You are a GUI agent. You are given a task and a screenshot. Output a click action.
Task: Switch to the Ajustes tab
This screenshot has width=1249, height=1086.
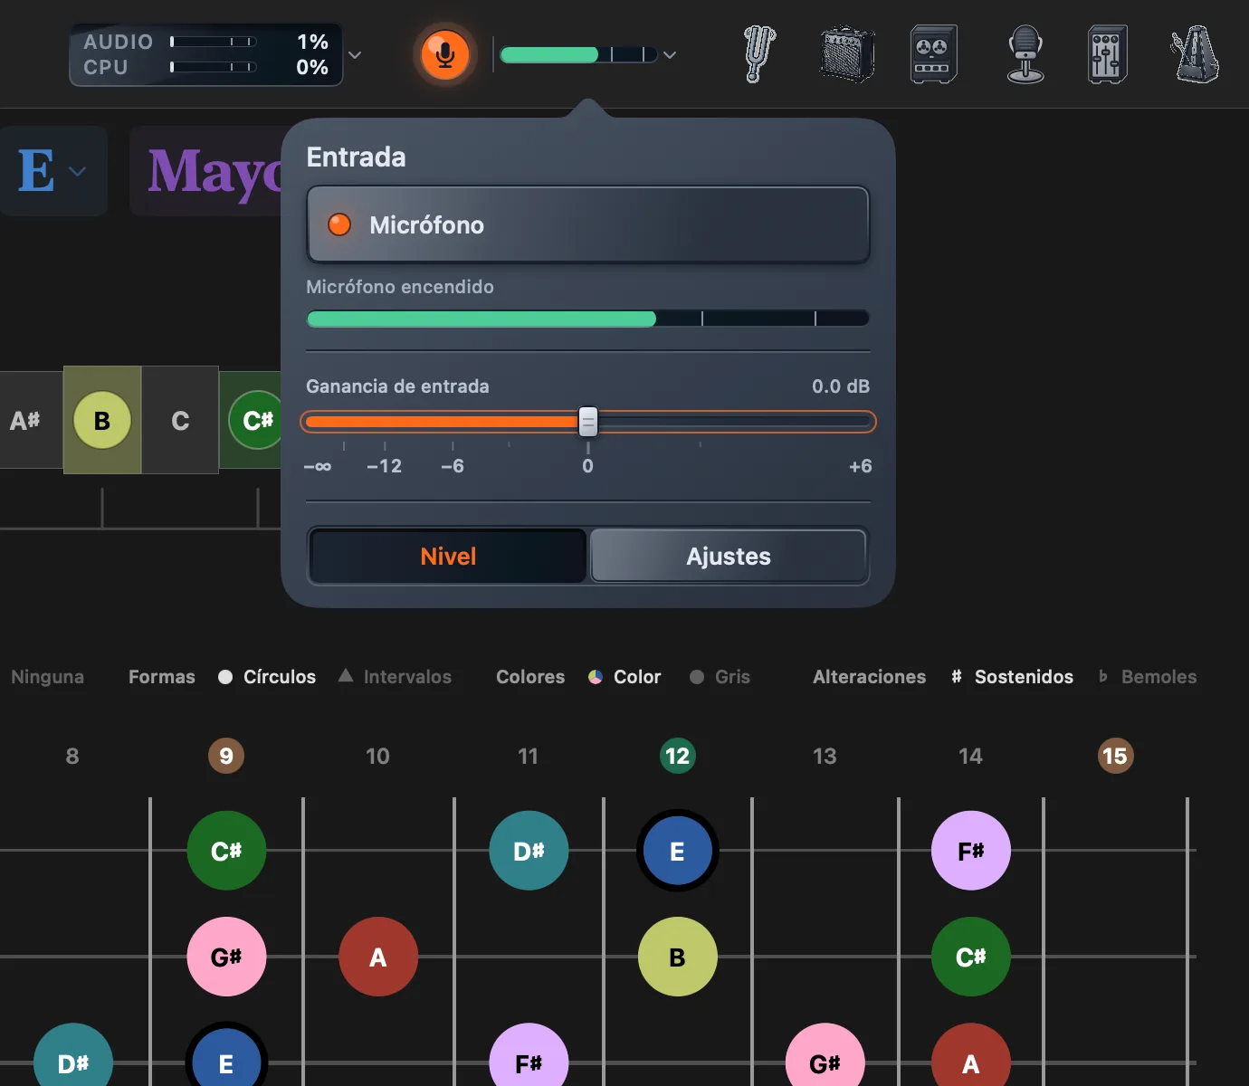[729, 556]
